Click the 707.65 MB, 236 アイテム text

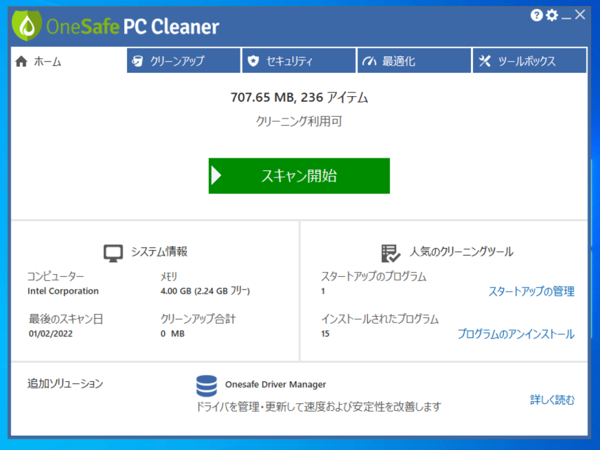[x=299, y=97]
